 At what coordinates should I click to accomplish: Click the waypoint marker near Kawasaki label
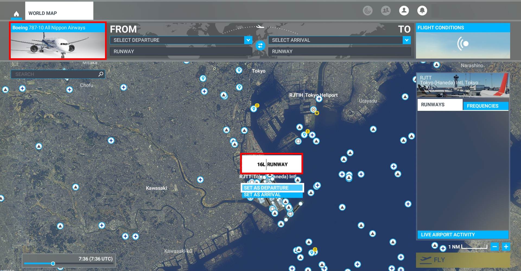tap(200, 179)
